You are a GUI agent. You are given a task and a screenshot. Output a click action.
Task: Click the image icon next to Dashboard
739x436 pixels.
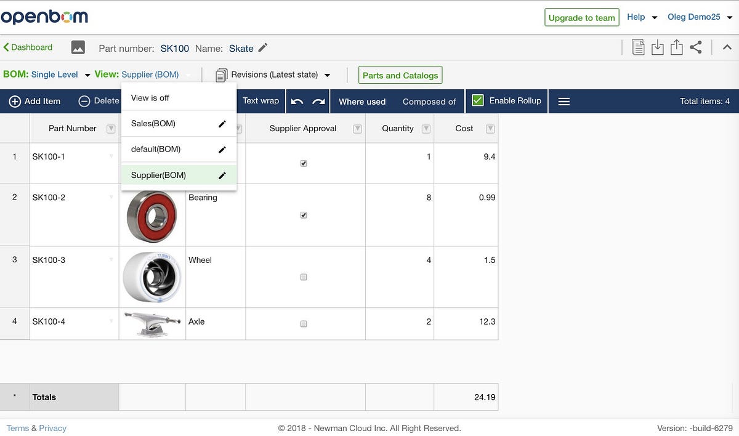point(78,47)
